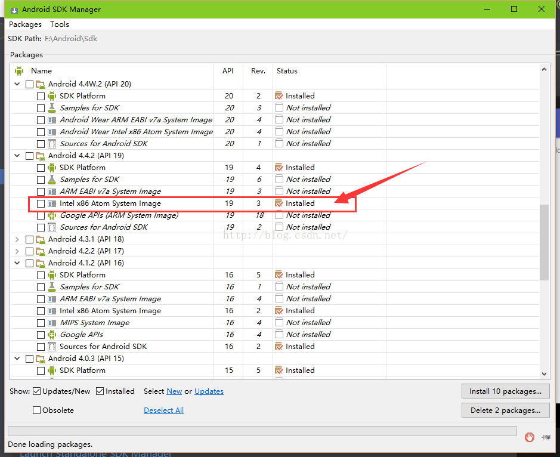Collapse the Android 4.0.3 (API 15) group

(x=17, y=359)
